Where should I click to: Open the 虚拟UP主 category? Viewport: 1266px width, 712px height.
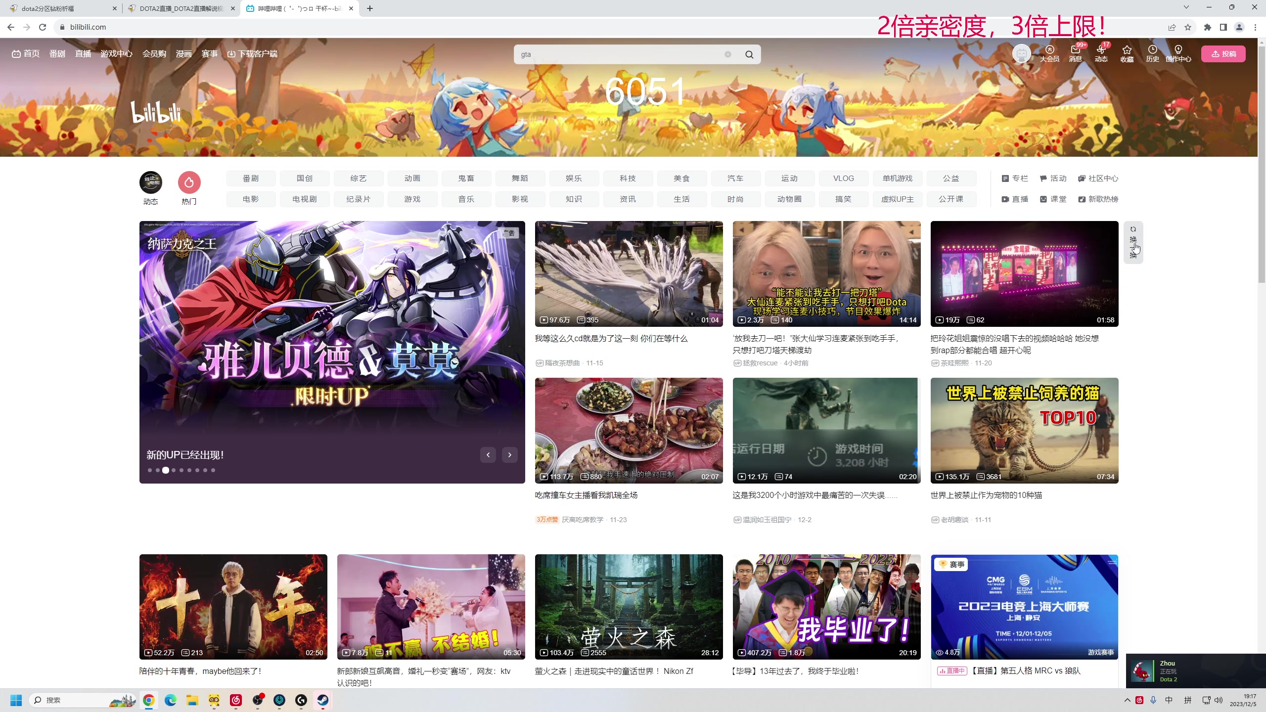(898, 199)
